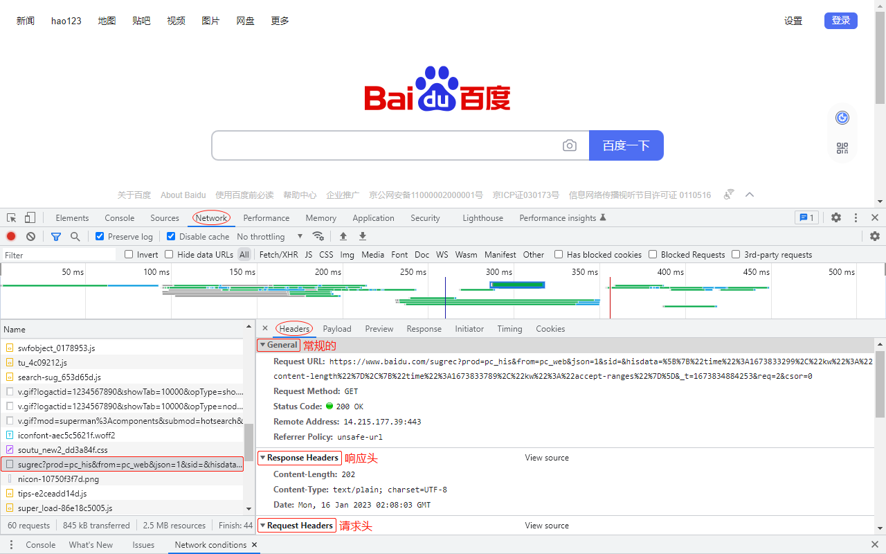Click the camera image-search icon
Viewport: 886px width, 554px height.
(570, 145)
